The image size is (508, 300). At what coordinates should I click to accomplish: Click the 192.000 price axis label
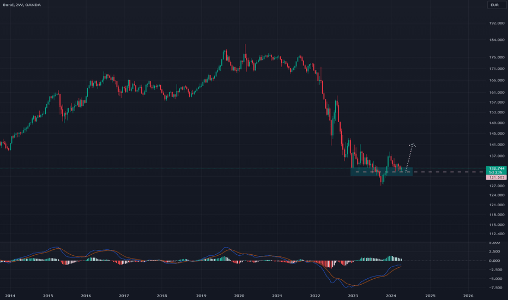497,23
